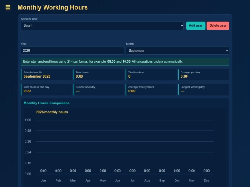Click the 0:24 y-axis label
This screenshot has height=187, width=250.
pyautogui.click(x=28, y=152)
